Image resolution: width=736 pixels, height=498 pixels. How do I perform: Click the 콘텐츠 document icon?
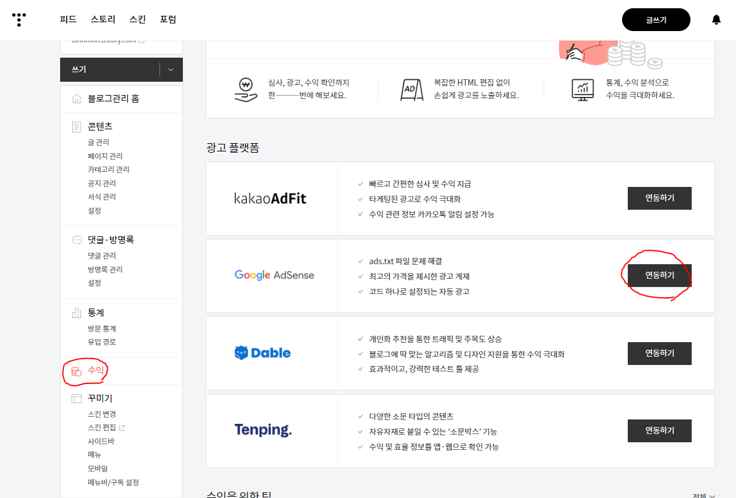[77, 127]
